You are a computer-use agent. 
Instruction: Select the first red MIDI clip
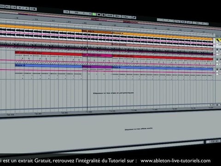click(x=49, y=53)
